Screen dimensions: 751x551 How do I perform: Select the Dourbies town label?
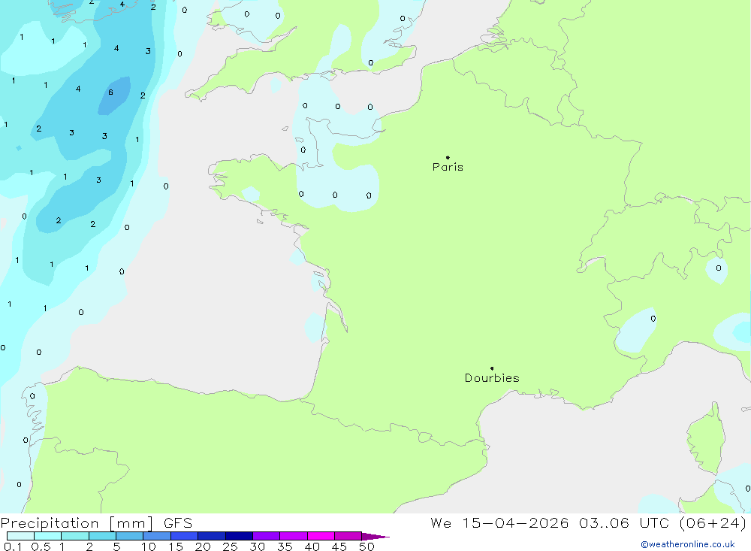492,378
